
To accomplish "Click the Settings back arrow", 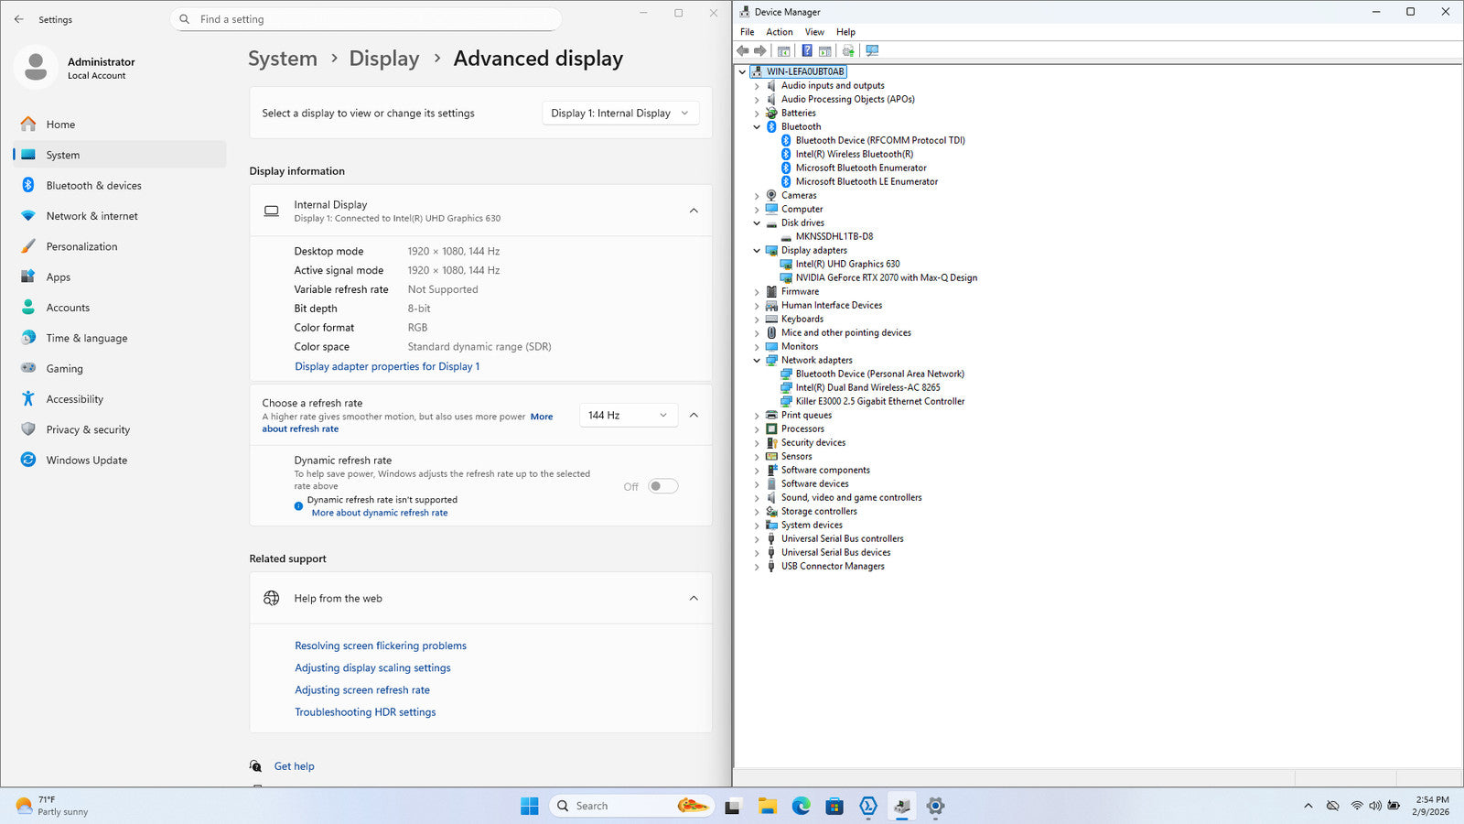I will (x=19, y=19).
